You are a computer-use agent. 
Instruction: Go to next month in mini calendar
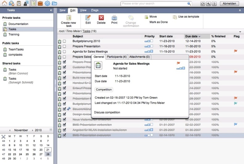coord(32,130)
